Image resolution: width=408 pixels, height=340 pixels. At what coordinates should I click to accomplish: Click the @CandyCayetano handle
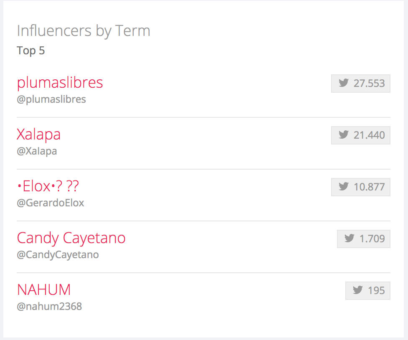(x=58, y=255)
